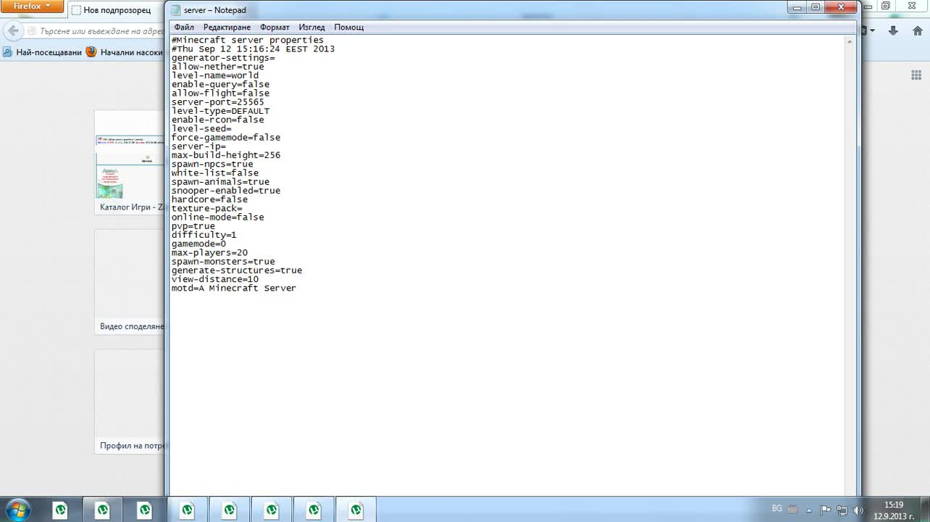Click the '#Minecraft server properties' line
930x522 pixels.
[x=248, y=40]
